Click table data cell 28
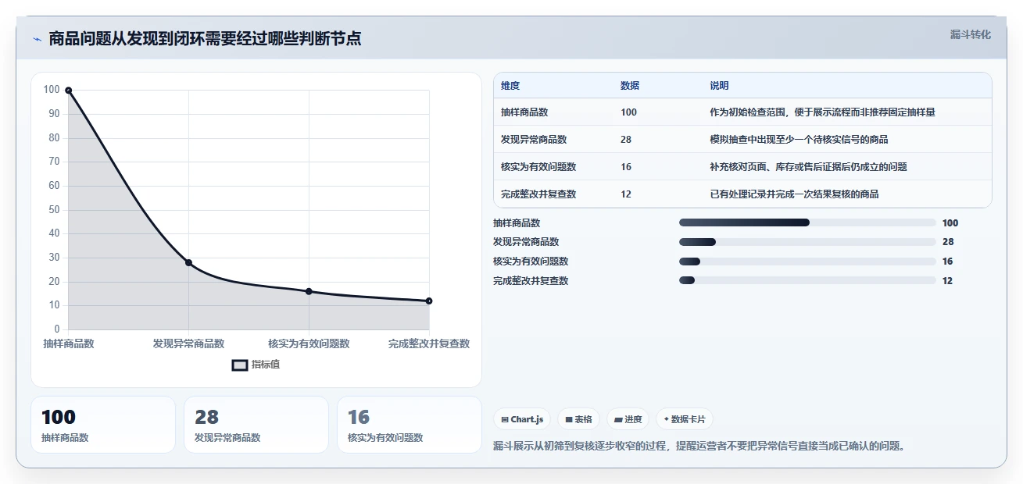1023x484 pixels. point(626,140)
